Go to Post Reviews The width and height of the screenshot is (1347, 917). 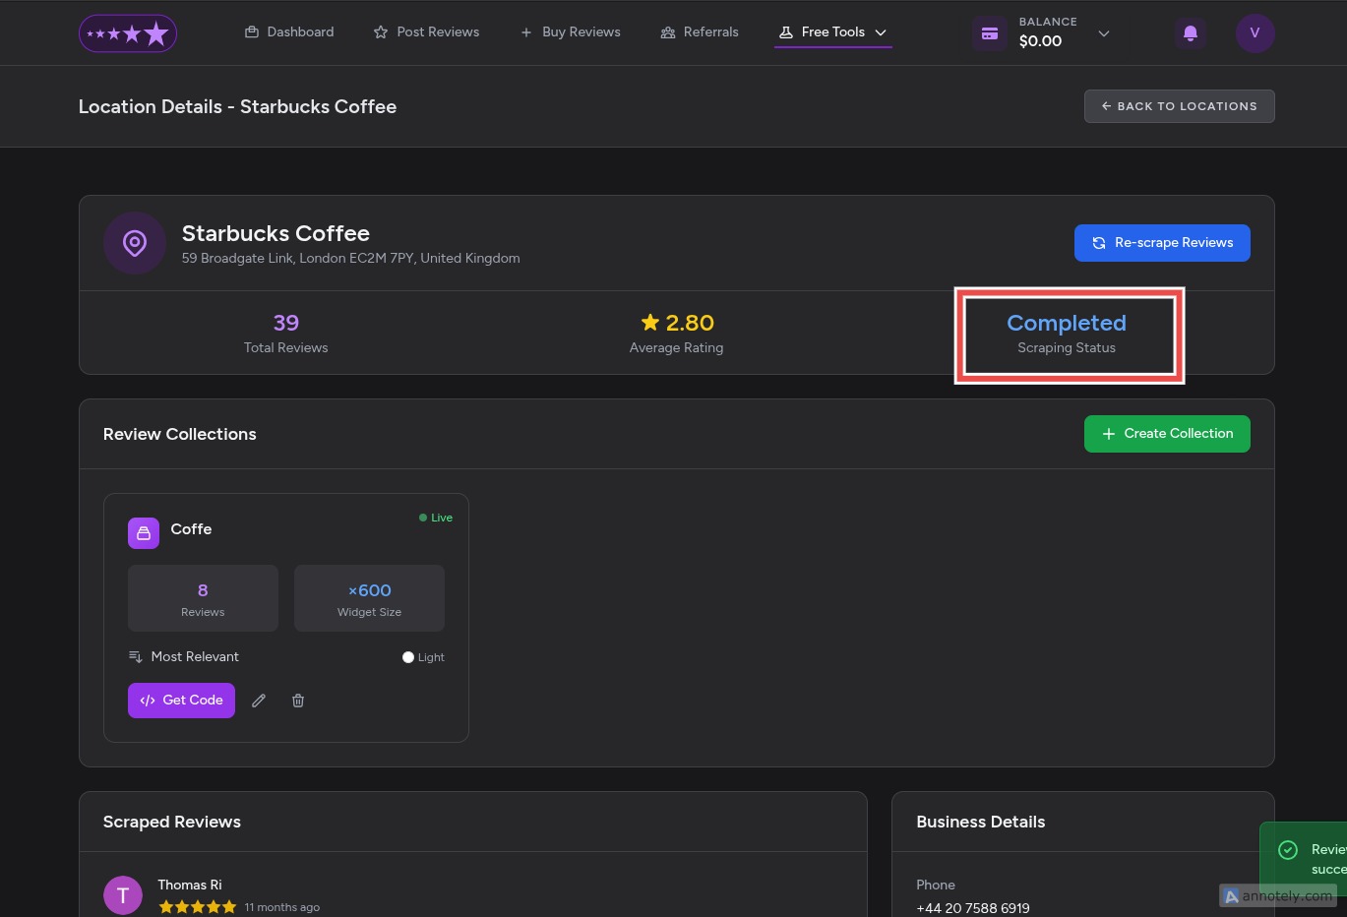pyautogui.click(x=426, y=32)
